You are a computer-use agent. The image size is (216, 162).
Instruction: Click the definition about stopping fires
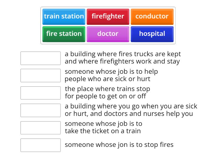point(118,145)
